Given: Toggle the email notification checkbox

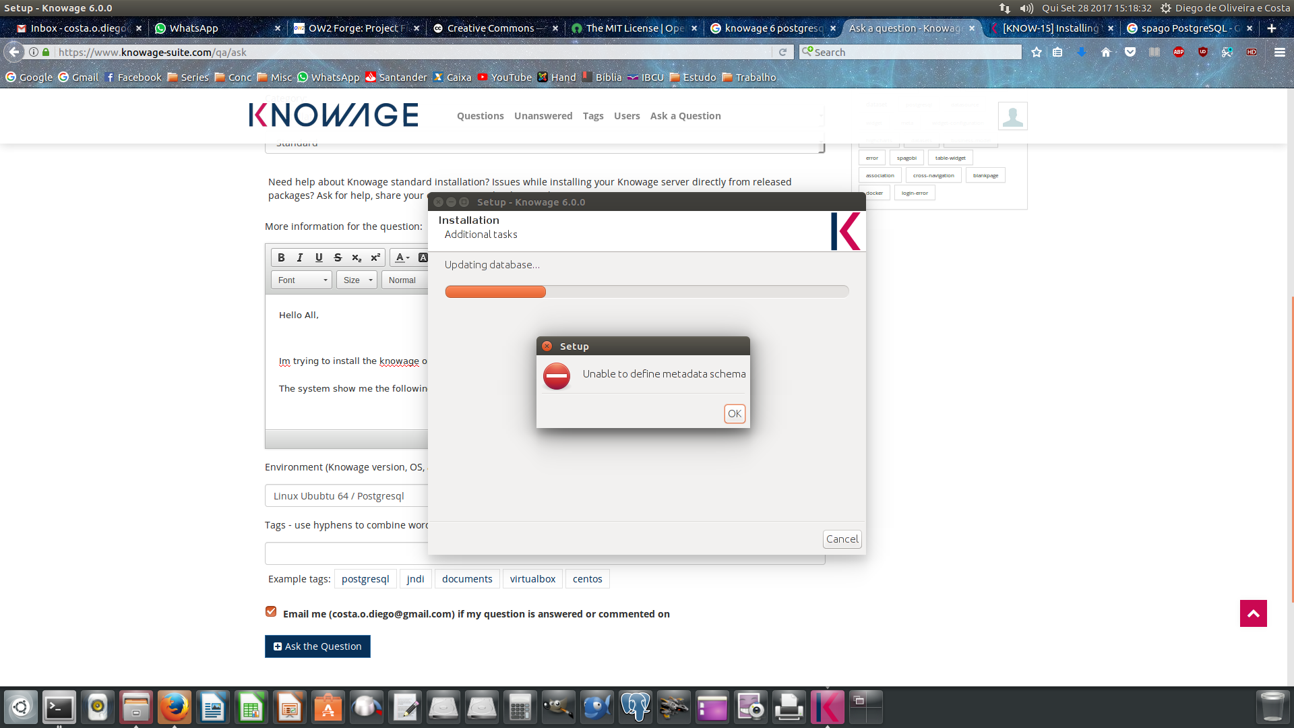Looking at the screenshot, I should click(271, 611).
